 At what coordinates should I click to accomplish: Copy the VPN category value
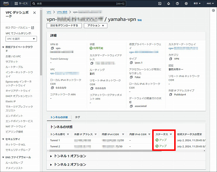point(171,59)
